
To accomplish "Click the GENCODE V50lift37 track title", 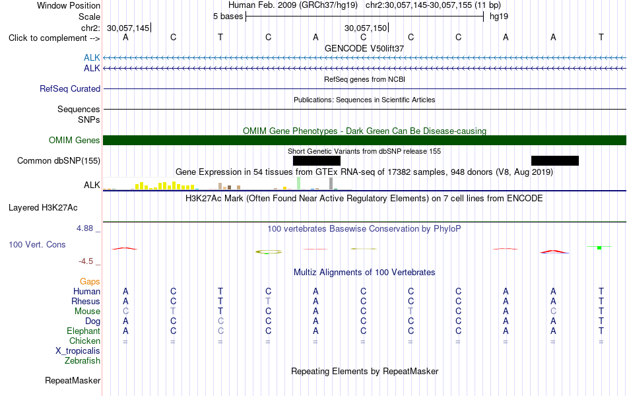I will 364,48.
